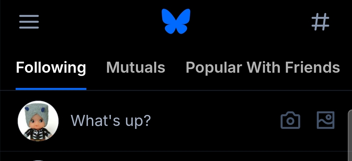Show the side drawer via three-line icon

[x=29, y=22]
